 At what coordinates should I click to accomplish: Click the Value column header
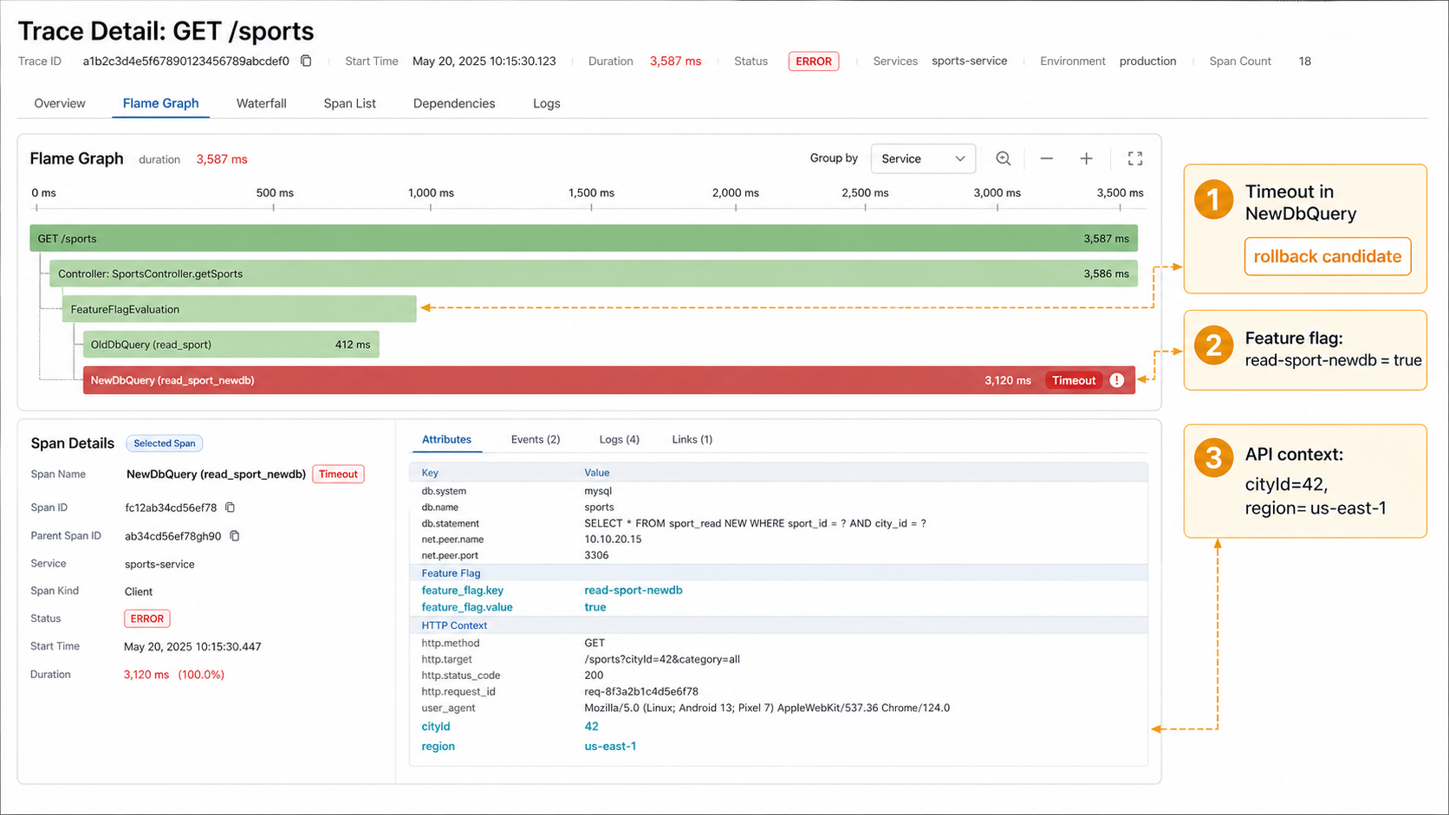click(x=597, y=473)
